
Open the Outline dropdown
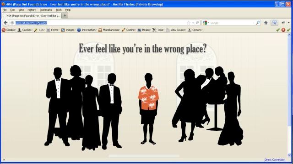pyautogui.click(x=129, y=30)
